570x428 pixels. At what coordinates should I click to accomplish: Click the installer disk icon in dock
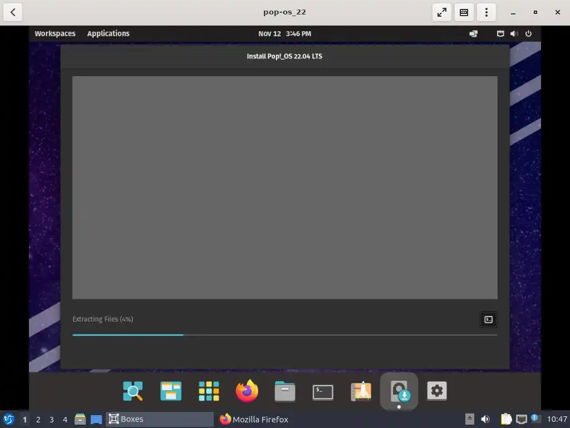point(399,391)
